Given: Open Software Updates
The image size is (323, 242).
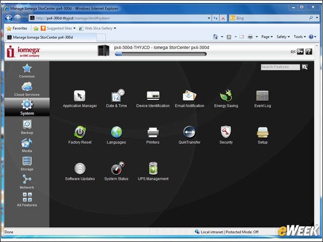Looking at the screenshot, I should pyautogui.click(x=80, y=172).
